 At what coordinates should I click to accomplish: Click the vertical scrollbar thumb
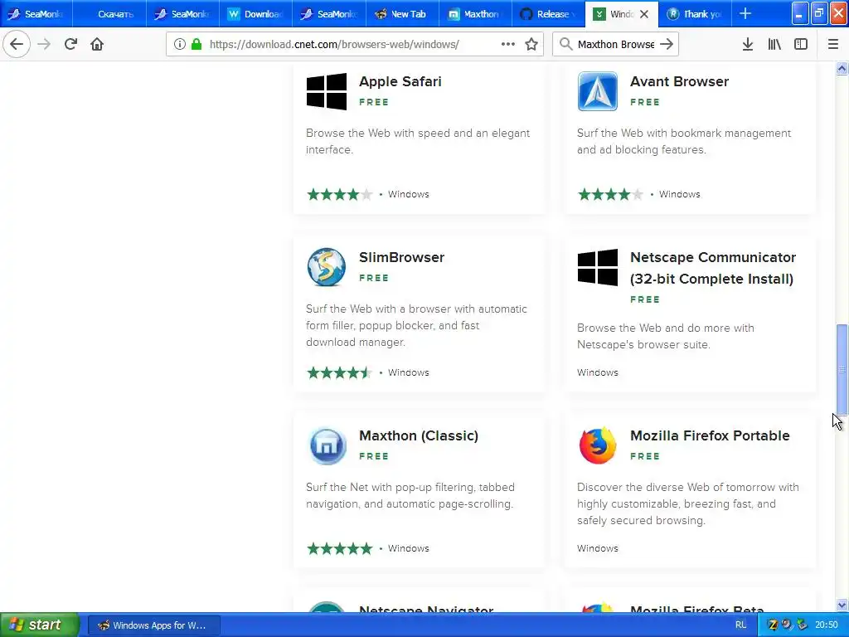point(842,369)
